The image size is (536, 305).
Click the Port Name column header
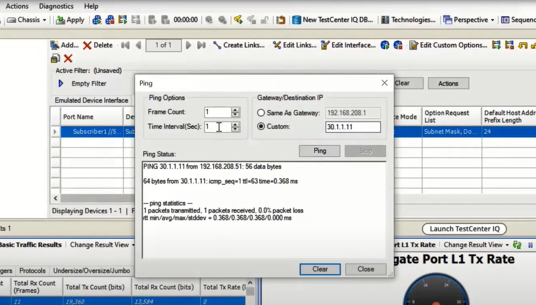pos(92,117)
